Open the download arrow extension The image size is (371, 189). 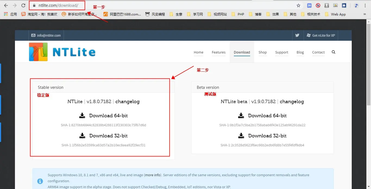327,5
